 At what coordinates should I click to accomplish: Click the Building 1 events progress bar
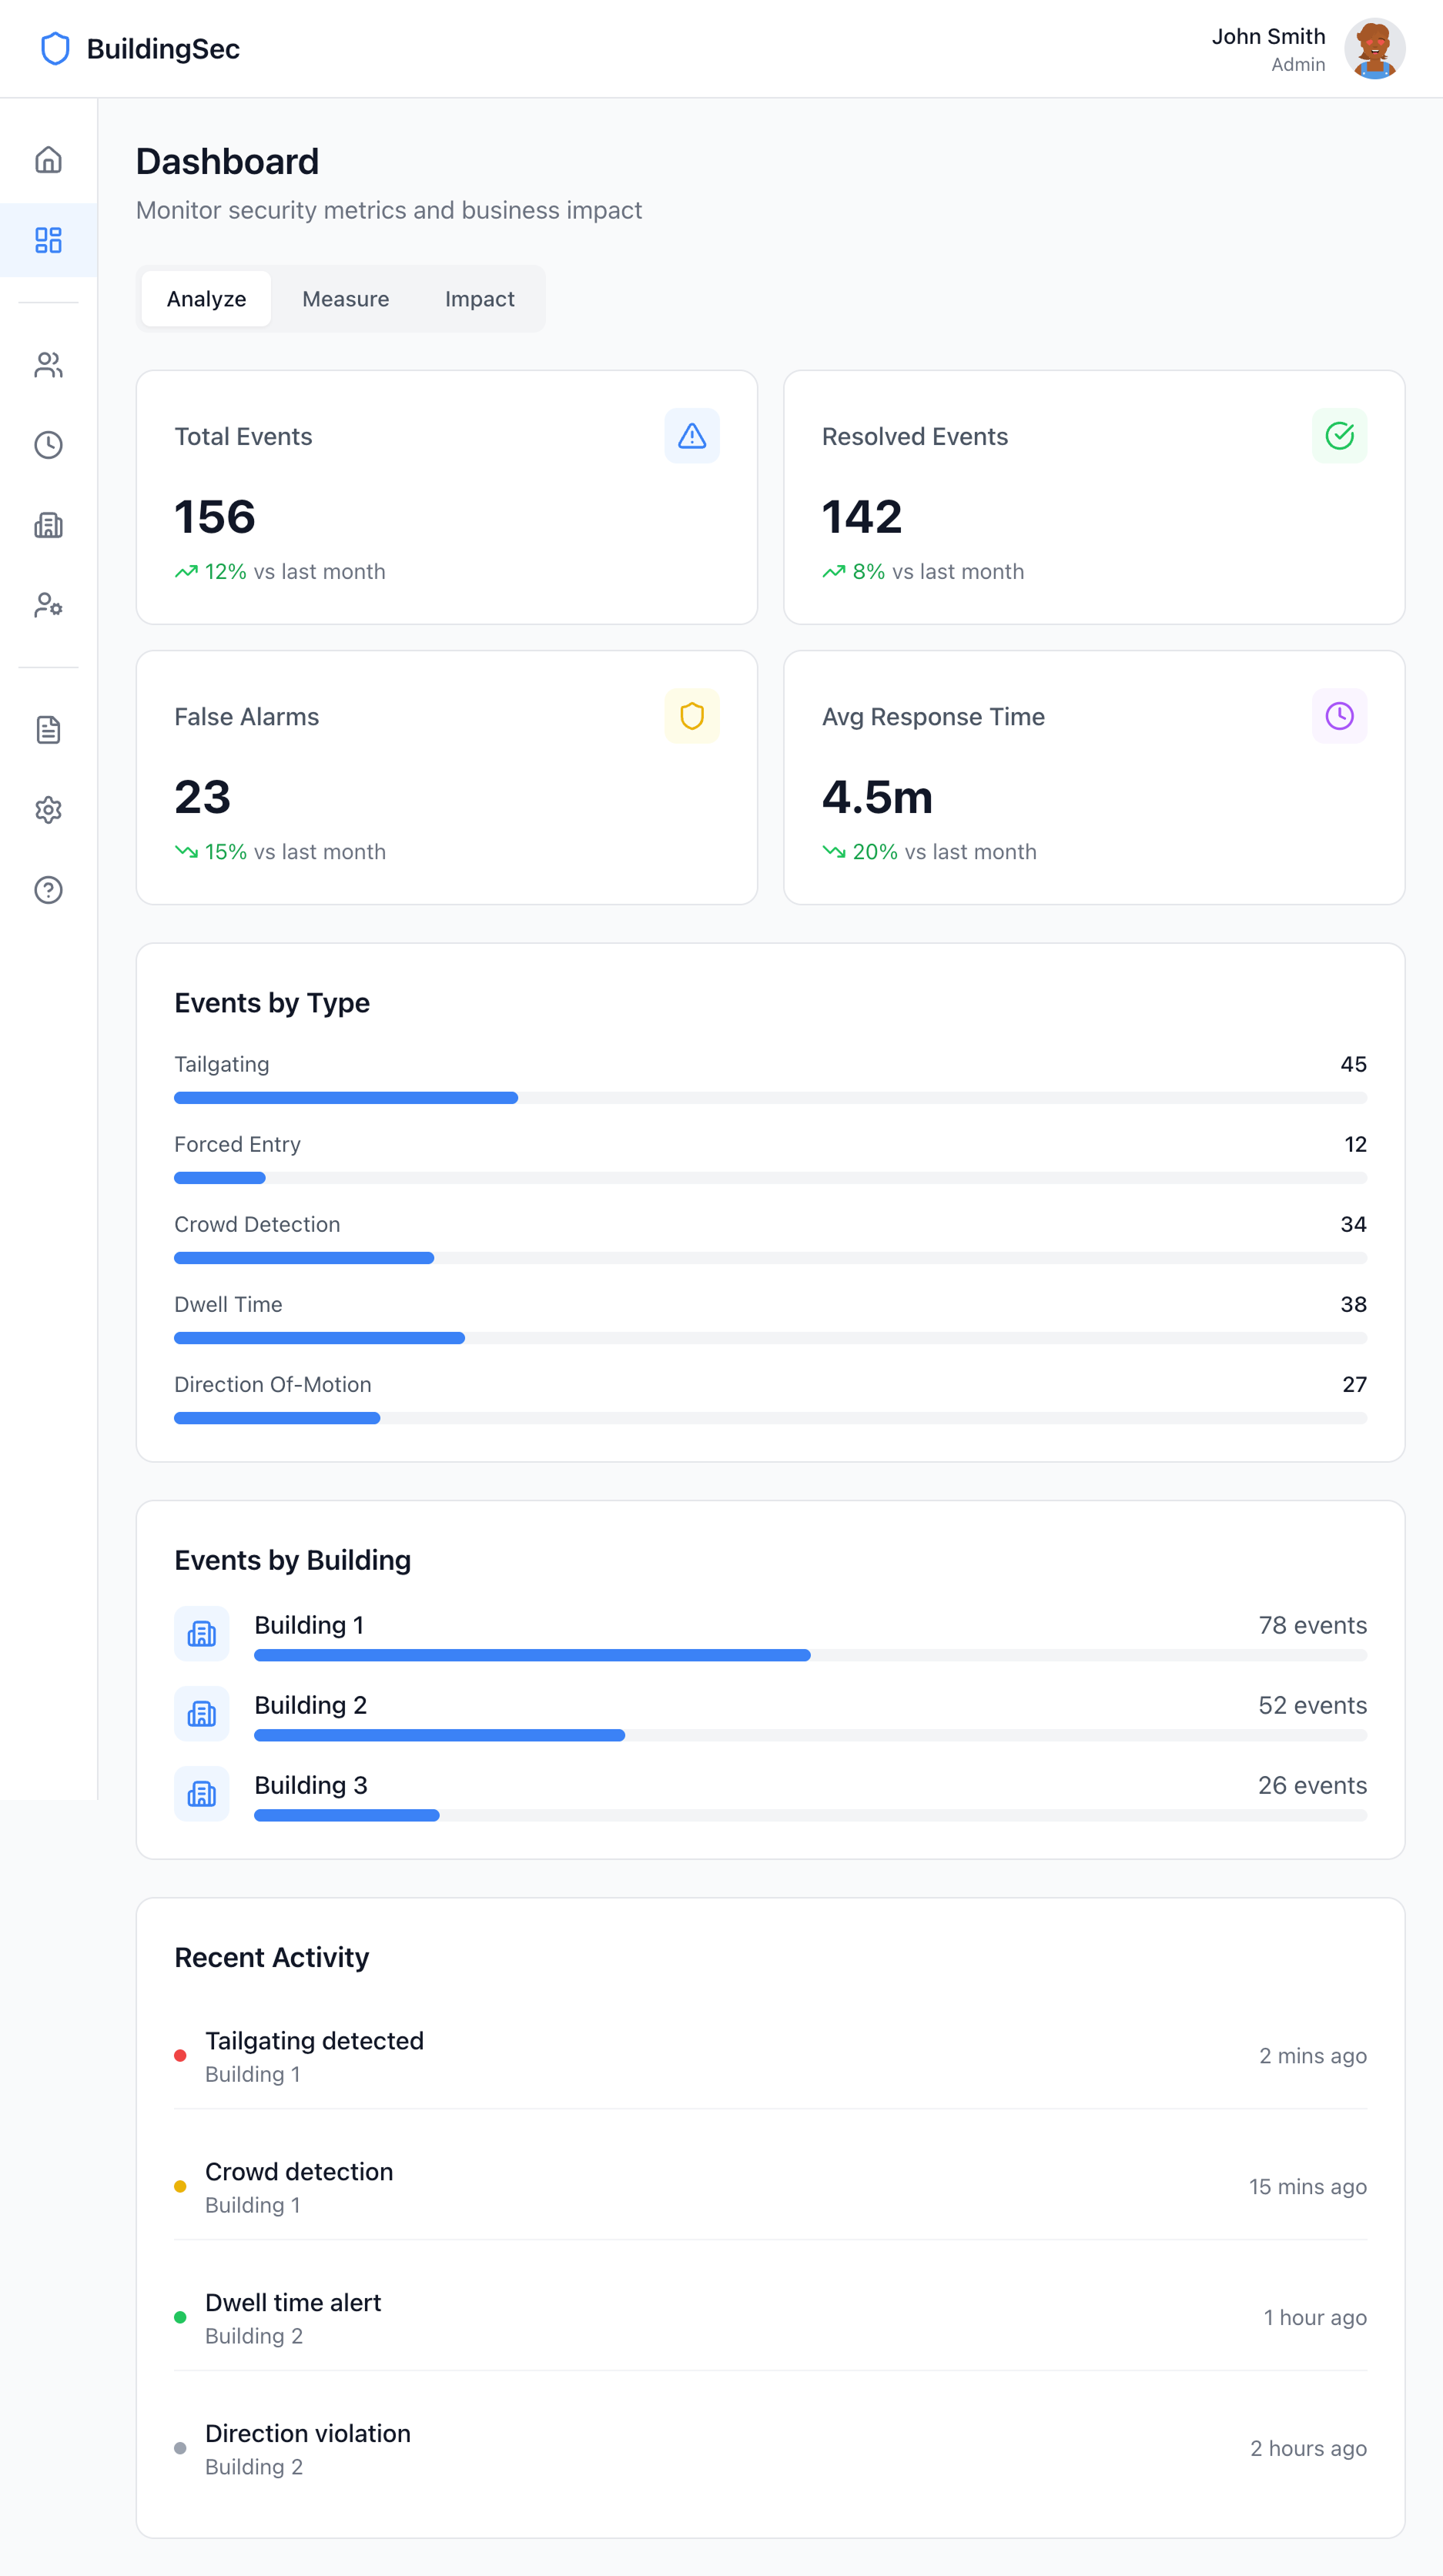click(x=810, y=1656)
